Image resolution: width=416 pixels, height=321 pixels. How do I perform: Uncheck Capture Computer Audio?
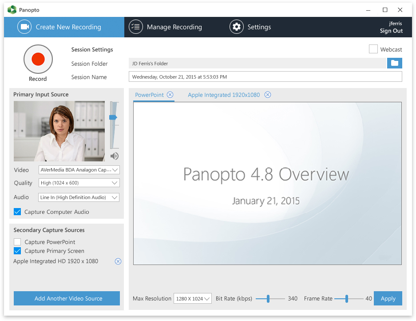(x=17, y=212)
